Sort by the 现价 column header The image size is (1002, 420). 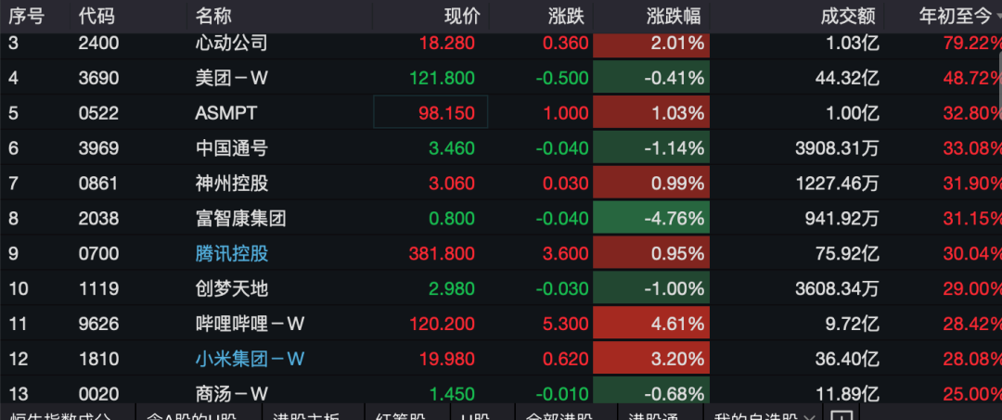pos(463,16)
